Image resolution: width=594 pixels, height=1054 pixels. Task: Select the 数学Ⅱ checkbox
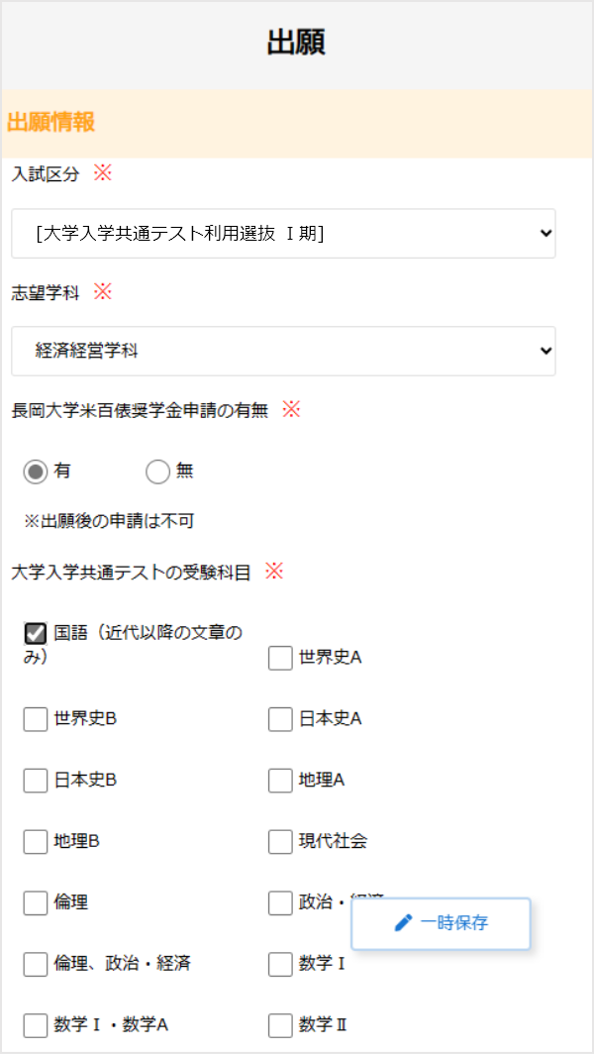click(280, 1025)
